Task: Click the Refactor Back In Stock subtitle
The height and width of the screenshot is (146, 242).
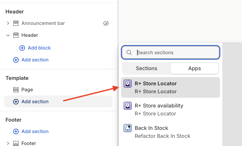Action: click(162, 136)
